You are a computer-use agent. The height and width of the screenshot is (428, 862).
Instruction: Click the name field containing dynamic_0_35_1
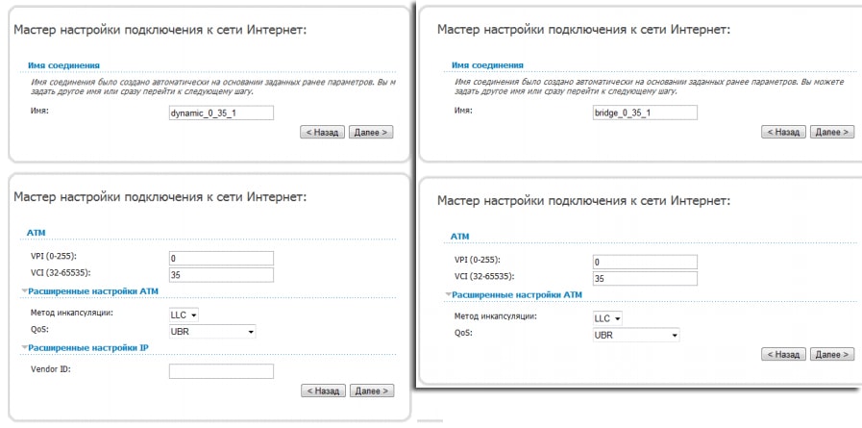[221, 113]
